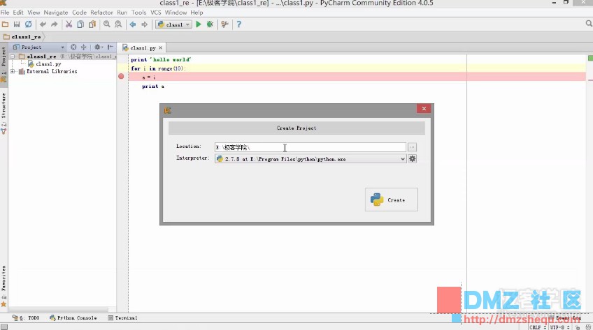Viewport: 593px width, 330px height.
Task: Run class1 with the green play icon
Action: 199,24
